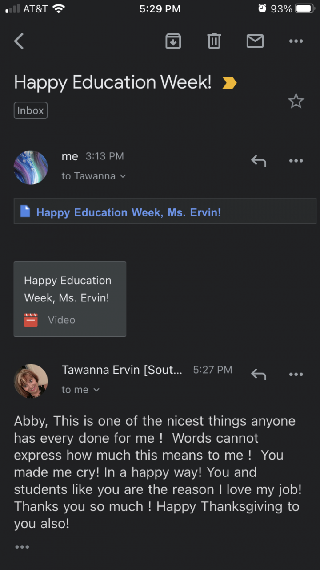Open the video attachment card

pos(70,299)
